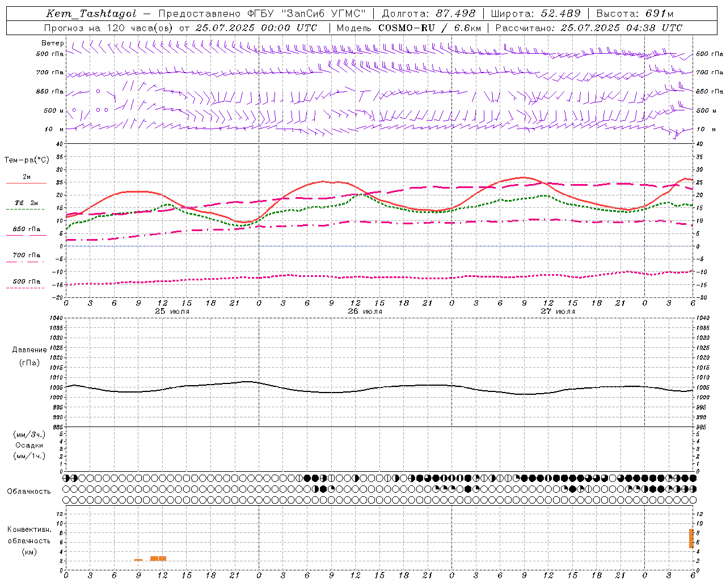Click the 25 июля date label
The height and width of the screenshot is (580, 726).
172,312
